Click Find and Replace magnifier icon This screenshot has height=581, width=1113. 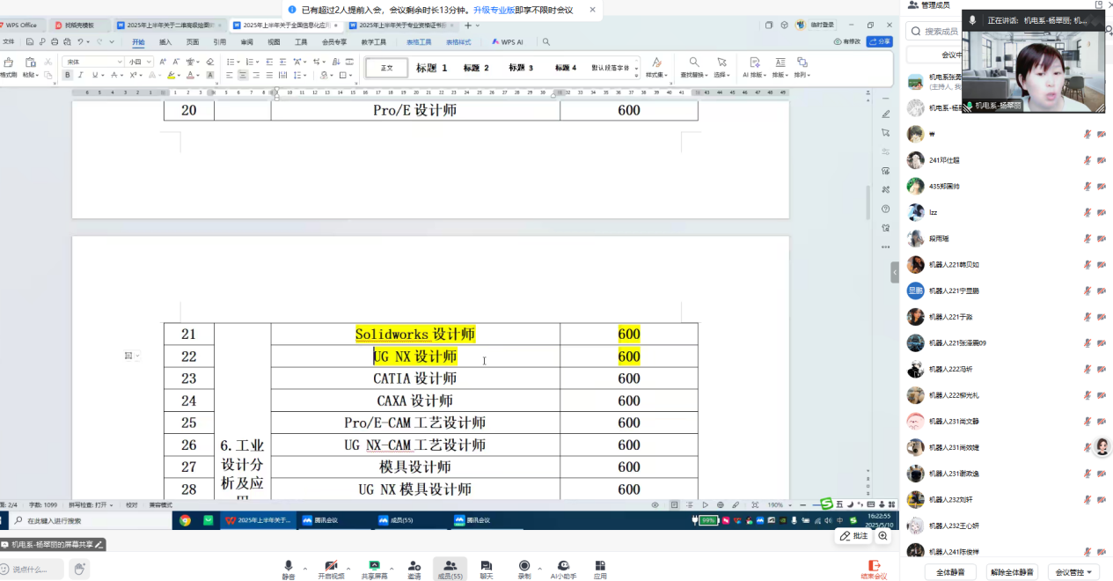(x=694, y=63)
